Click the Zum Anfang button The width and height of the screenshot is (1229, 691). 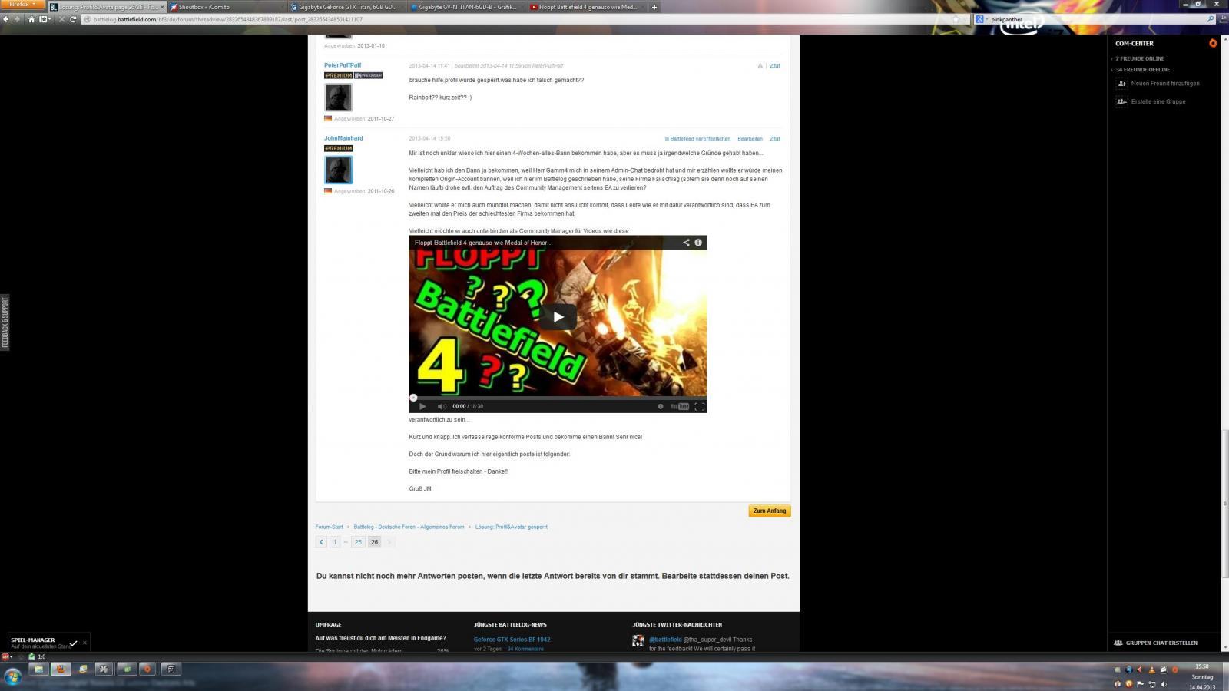coord(770,511)
